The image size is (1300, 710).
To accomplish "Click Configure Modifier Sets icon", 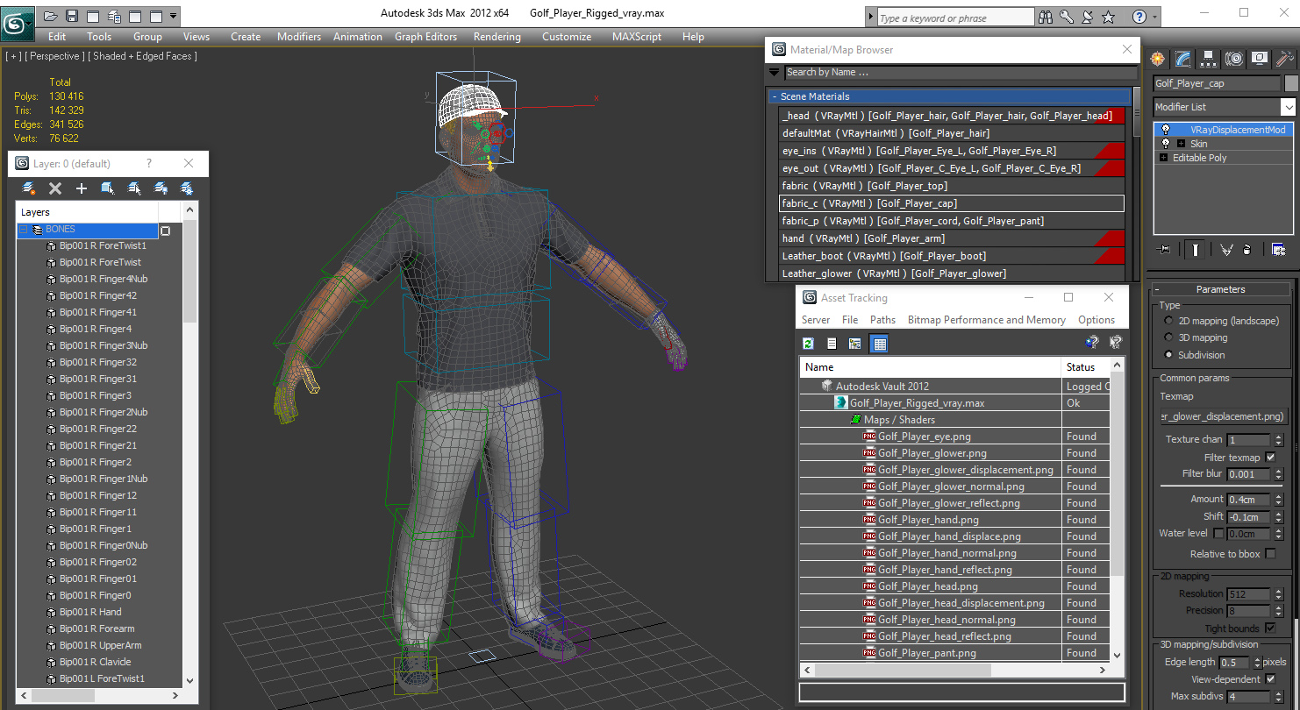I will click(x=1278, y=250).
